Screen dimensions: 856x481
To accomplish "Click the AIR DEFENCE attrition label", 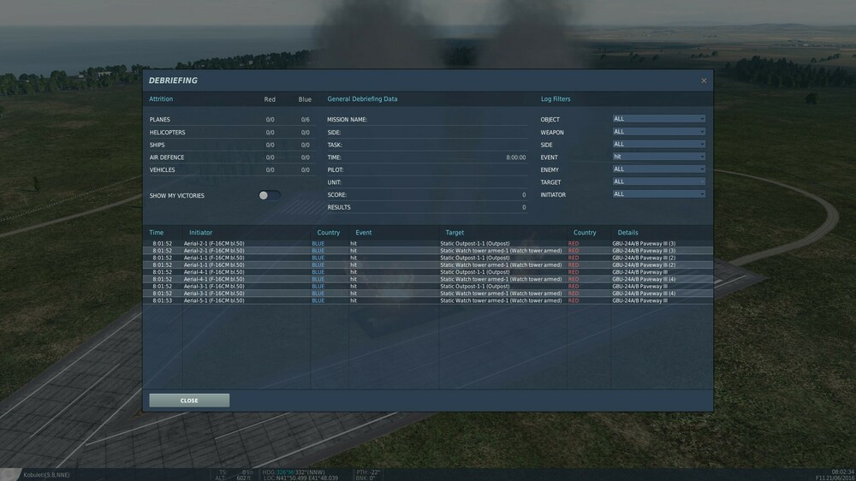I will [167, 157].
